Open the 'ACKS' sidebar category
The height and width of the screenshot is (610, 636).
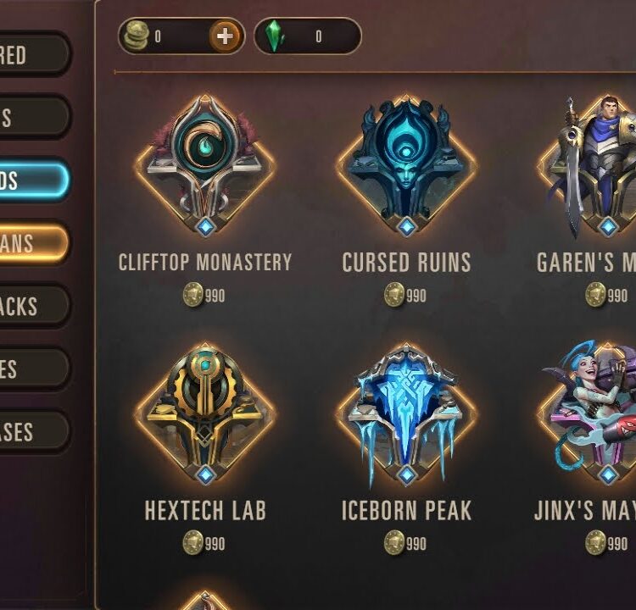pyautogui.click(x=35, y=306)
